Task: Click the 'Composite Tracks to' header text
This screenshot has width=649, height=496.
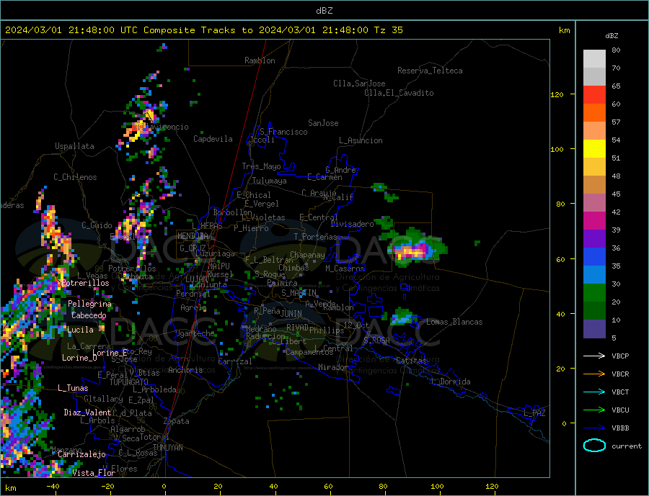Action: (198, 30)
